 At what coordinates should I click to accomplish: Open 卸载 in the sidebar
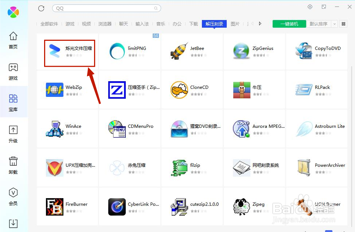[13, 165]
